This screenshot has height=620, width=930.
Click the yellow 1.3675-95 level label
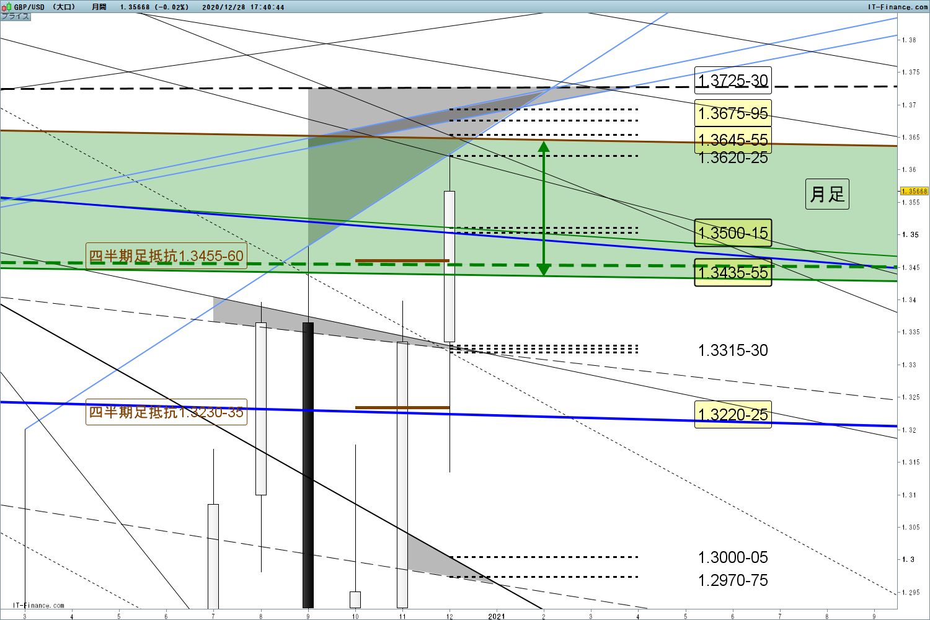point(733,113)
